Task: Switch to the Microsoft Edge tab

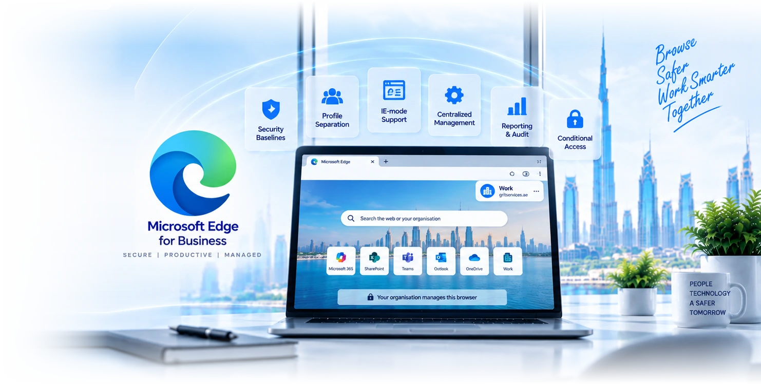Action: click(343, 162)
